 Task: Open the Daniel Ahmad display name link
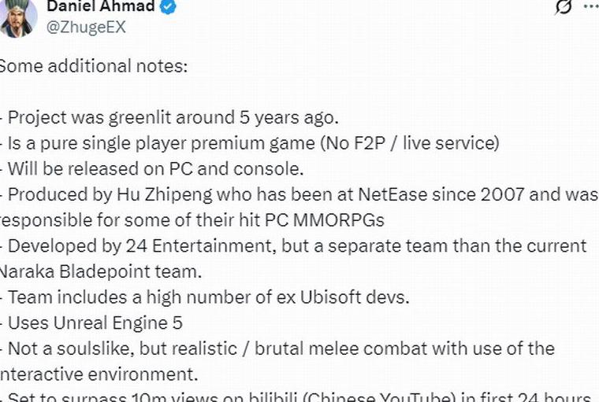click(101, 6)
